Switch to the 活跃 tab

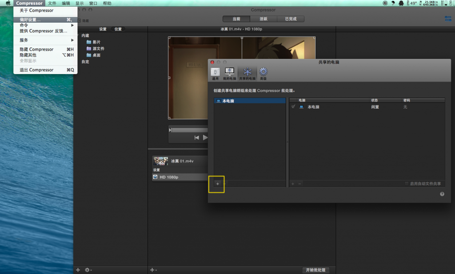tap(264, 19)
